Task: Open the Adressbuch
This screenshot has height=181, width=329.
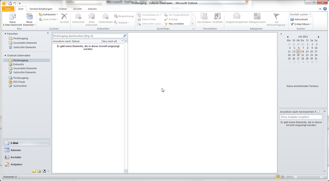Action: tap(299, 19)
